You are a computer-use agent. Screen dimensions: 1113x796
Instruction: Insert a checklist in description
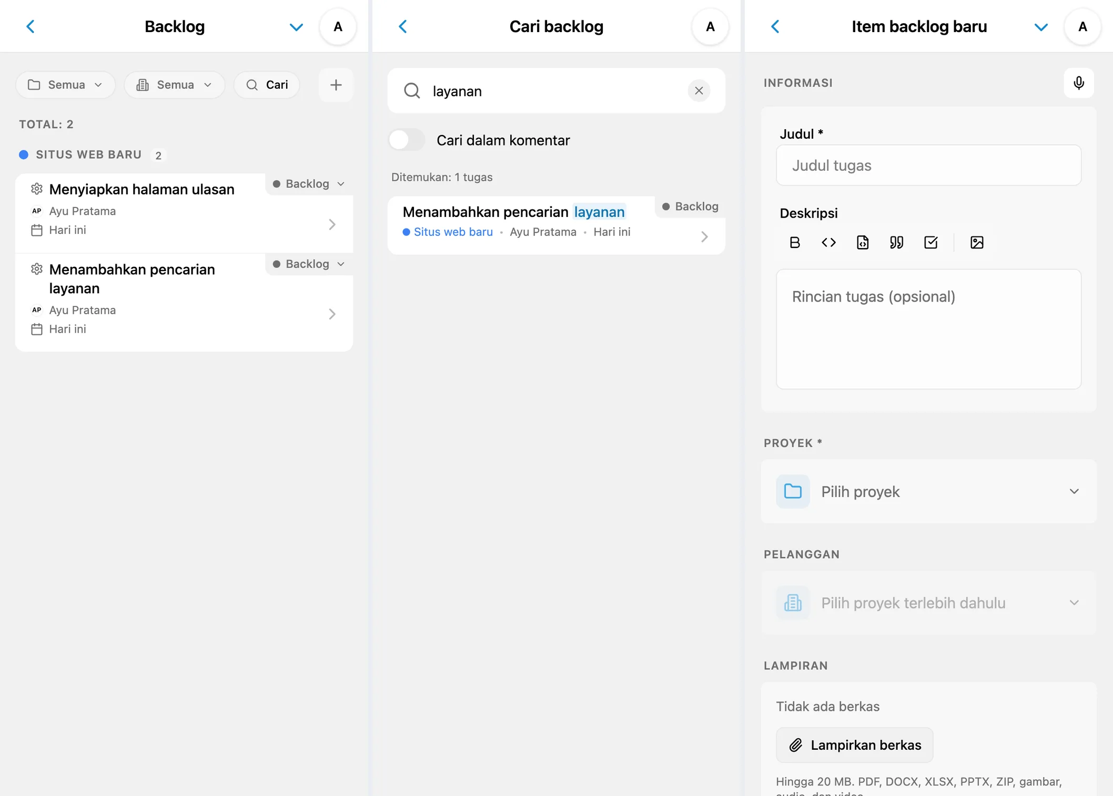(x=930, y=242)
